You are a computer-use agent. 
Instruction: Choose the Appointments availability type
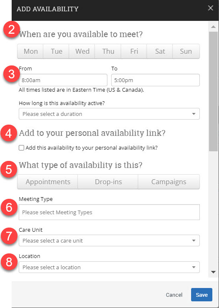48,182
